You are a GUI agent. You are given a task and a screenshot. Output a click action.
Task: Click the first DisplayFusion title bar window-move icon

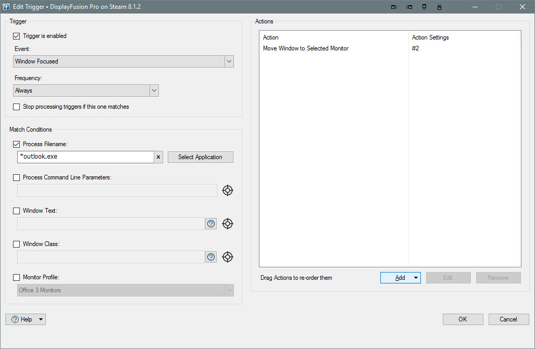coord(394,7)
